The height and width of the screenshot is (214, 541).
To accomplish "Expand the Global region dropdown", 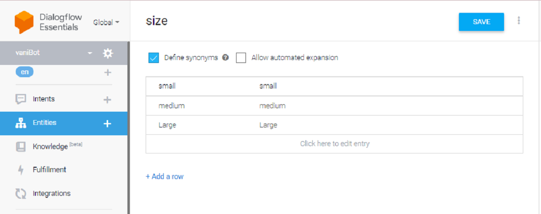I will [x=106, y=22].
